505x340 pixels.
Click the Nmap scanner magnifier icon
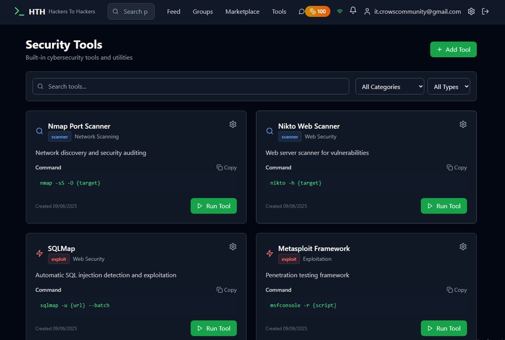[x=39, y=131]
